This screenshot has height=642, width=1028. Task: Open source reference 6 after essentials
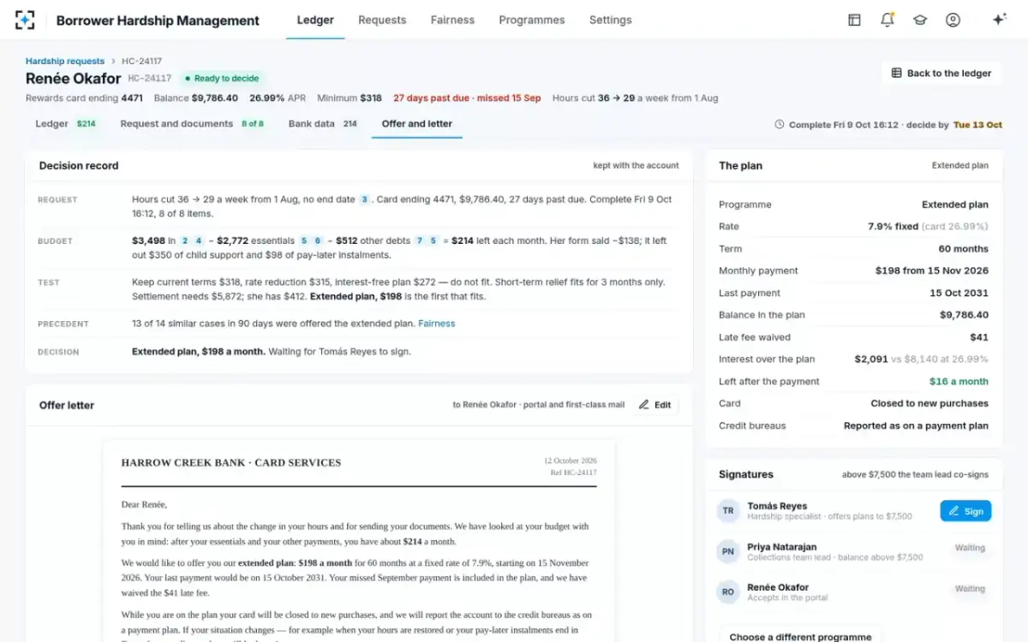[318, 241]
